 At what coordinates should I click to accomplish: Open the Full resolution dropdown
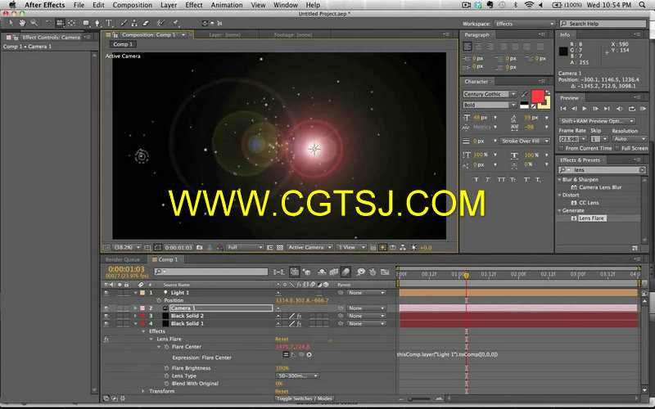click(245, 248)
